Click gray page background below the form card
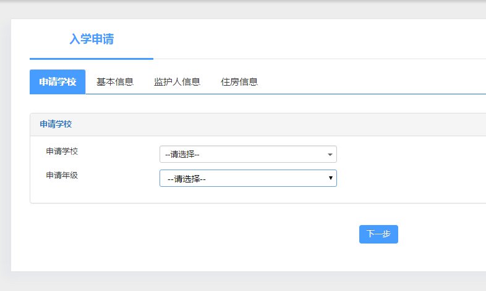The height and width of the screenshot is (291, 486). [x=247, y=281]
